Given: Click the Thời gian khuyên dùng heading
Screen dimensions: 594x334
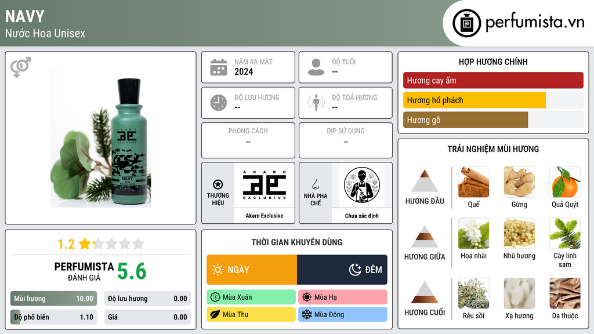Looking at the screenshot, I should point(297,242).
